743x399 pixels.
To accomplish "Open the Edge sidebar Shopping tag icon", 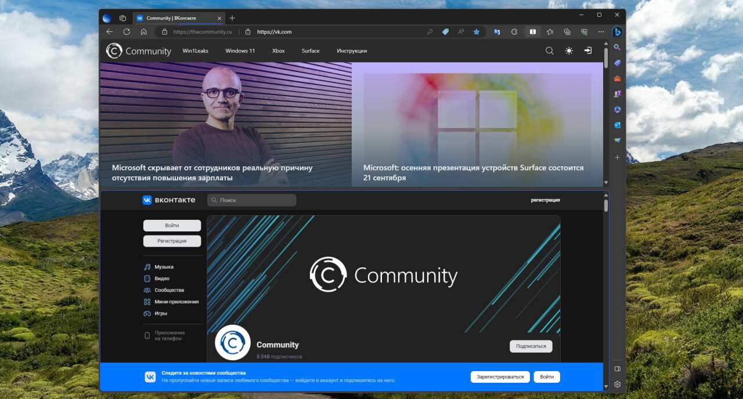I will [x=618, y=63].
